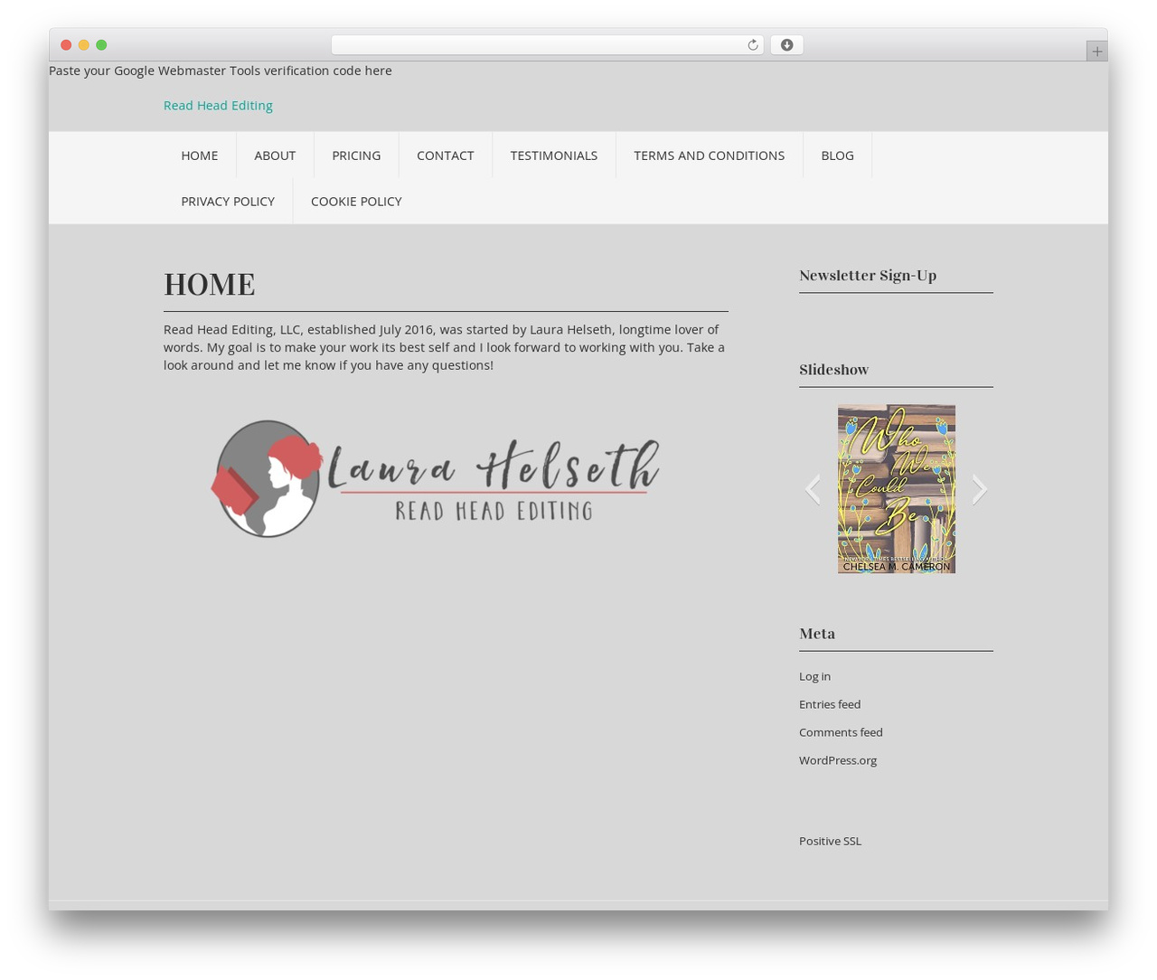Click the browser download icon
Viewport: 1157px width, 980px height.
coord(786,45)
